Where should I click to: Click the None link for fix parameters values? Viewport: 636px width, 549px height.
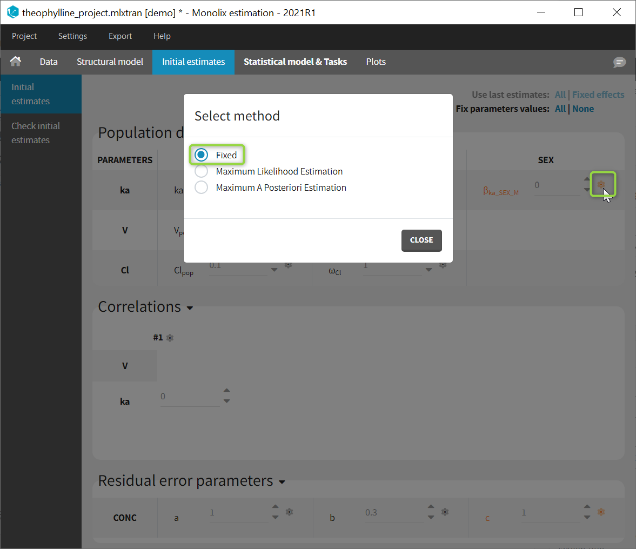583,109
